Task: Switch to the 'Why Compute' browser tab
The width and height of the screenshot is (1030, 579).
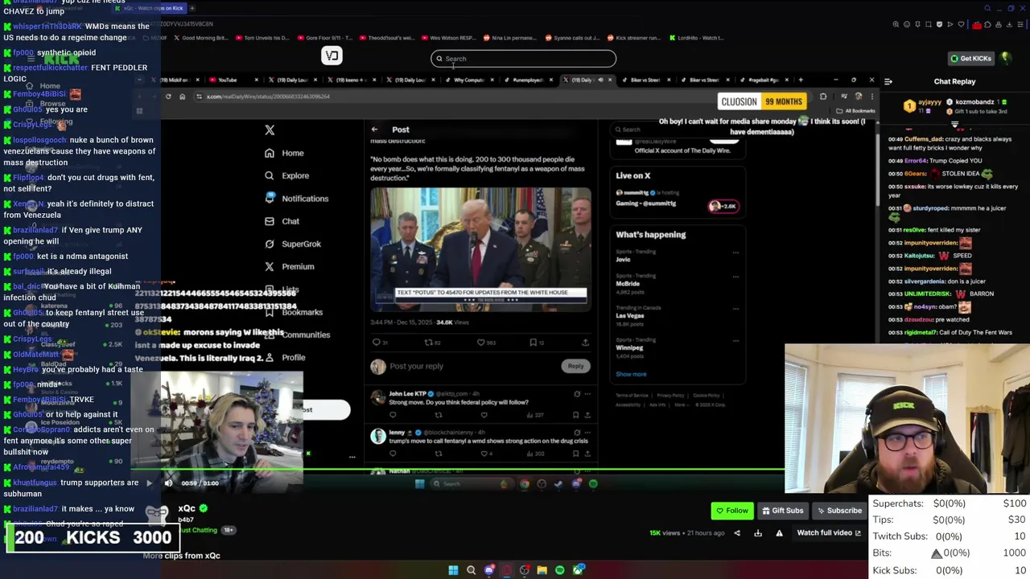Action: (x=469, y=80)
